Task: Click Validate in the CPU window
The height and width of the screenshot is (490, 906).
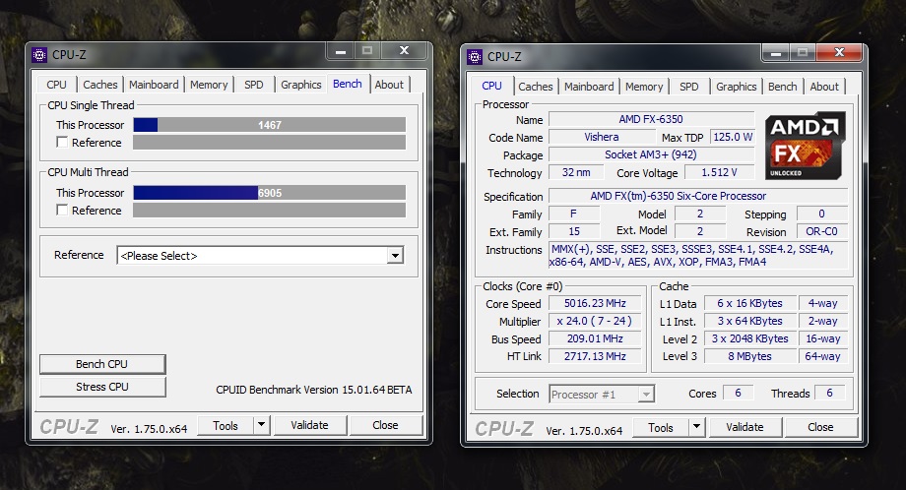Action: coord(744,428)
